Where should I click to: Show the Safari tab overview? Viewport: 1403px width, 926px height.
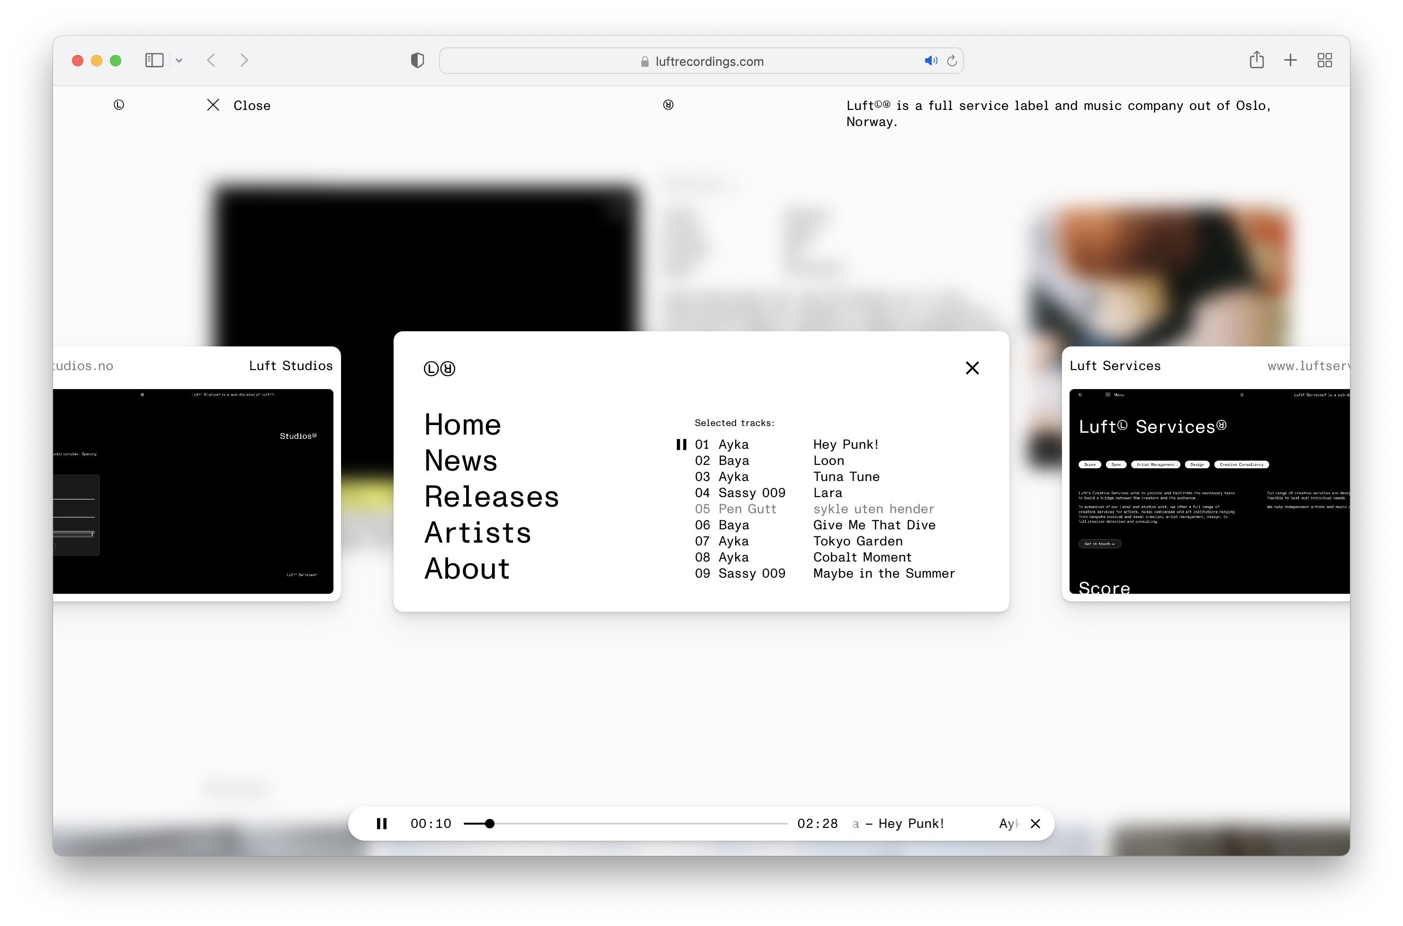[x=1324, y=60]
